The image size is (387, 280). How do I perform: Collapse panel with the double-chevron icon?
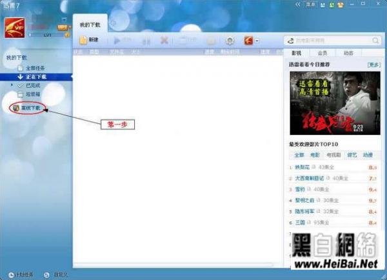click(298, 5)
